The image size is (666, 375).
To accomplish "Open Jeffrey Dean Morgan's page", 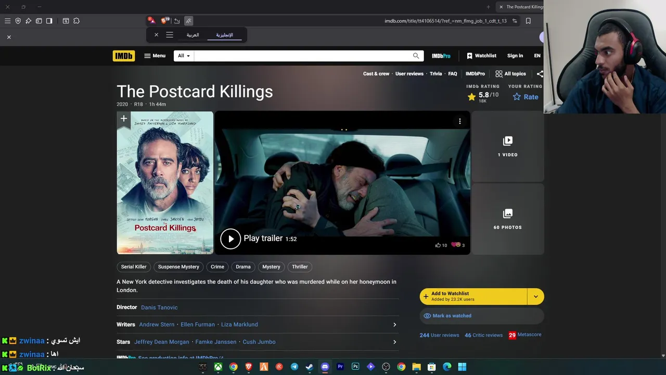I will click(162, 342).
